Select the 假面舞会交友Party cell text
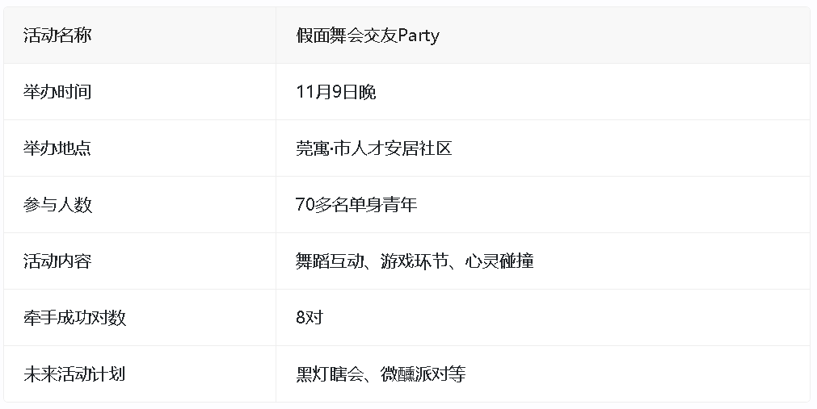Screen dimensions: 817x409 pyautogui.click(x=368, y=35)
